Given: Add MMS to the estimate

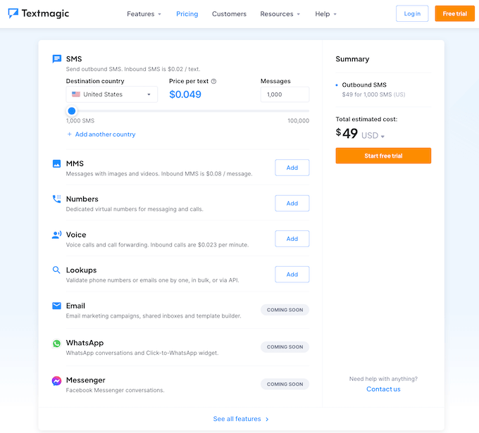Looking at the screenshot, I should (x=292, y=168).
